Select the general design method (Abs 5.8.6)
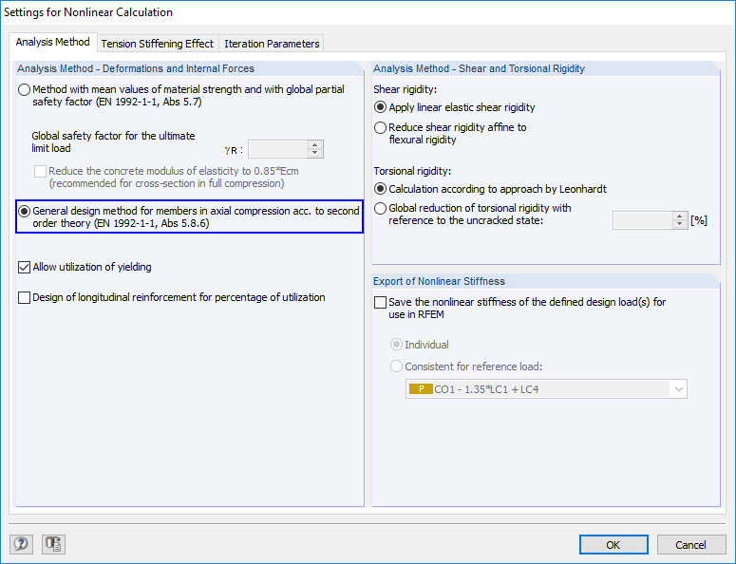 pyautogui.click(x=25, y=211)
